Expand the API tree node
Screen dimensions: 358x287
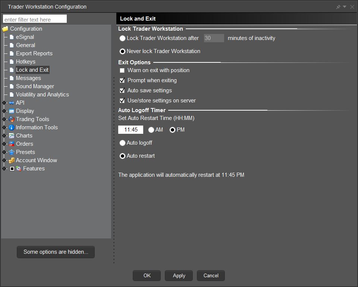pos(4,103)
